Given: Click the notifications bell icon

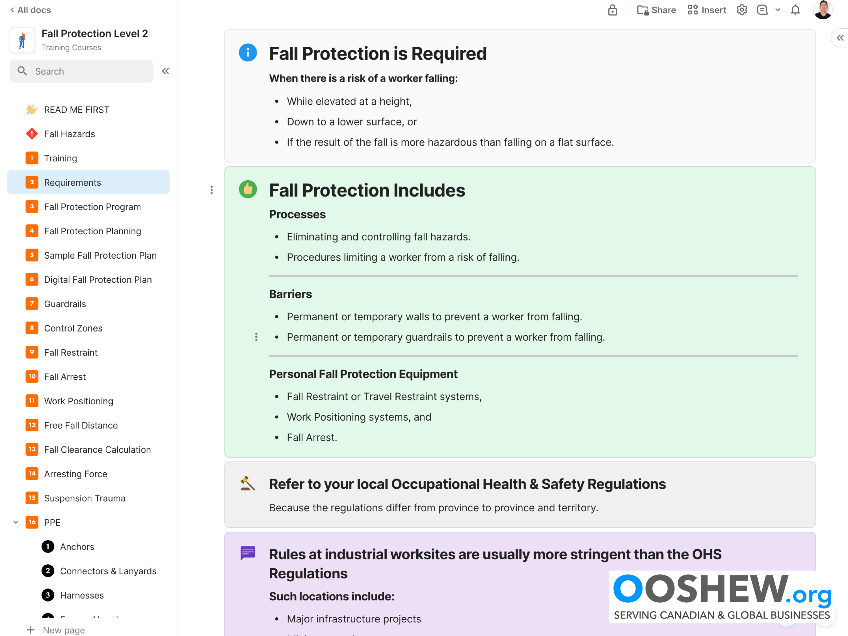Looking at the screenshot, I should [795, 10].
